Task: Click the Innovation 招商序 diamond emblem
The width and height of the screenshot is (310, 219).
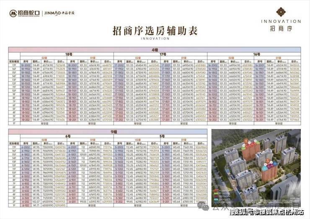Action: [281, 12]
